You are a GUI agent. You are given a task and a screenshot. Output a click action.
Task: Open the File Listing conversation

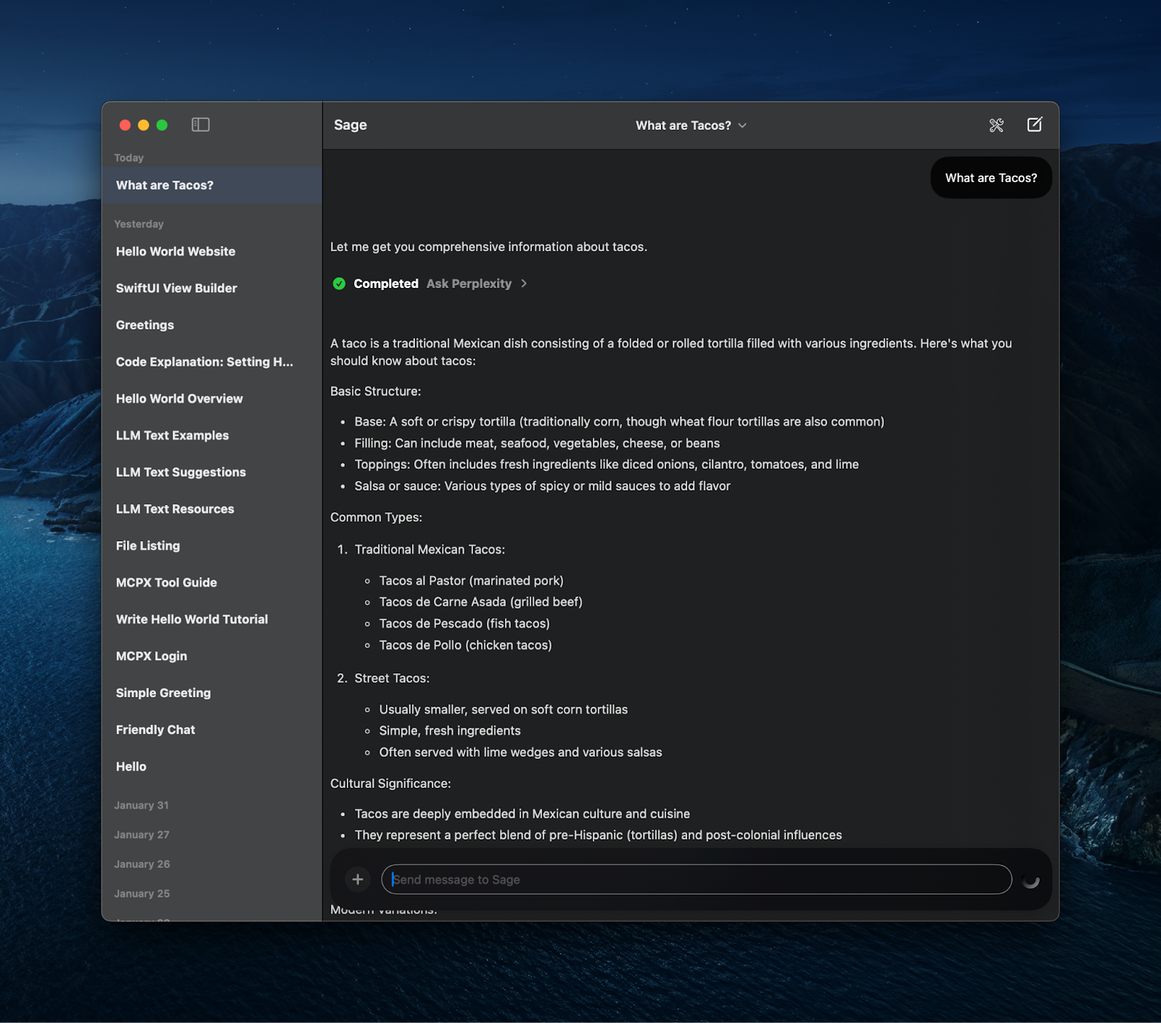(x=212, y=546)
